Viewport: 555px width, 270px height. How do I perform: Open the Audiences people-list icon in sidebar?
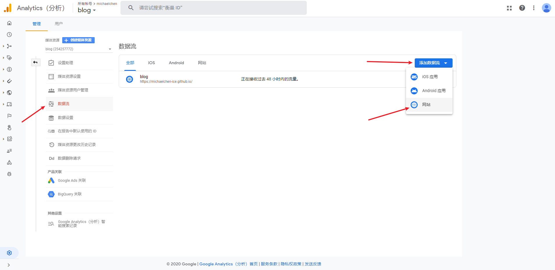[x=9, y=151]
